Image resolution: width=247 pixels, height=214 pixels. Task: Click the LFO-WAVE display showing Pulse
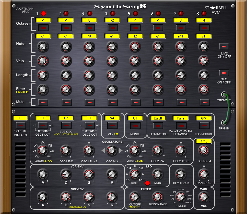(181, 118)
